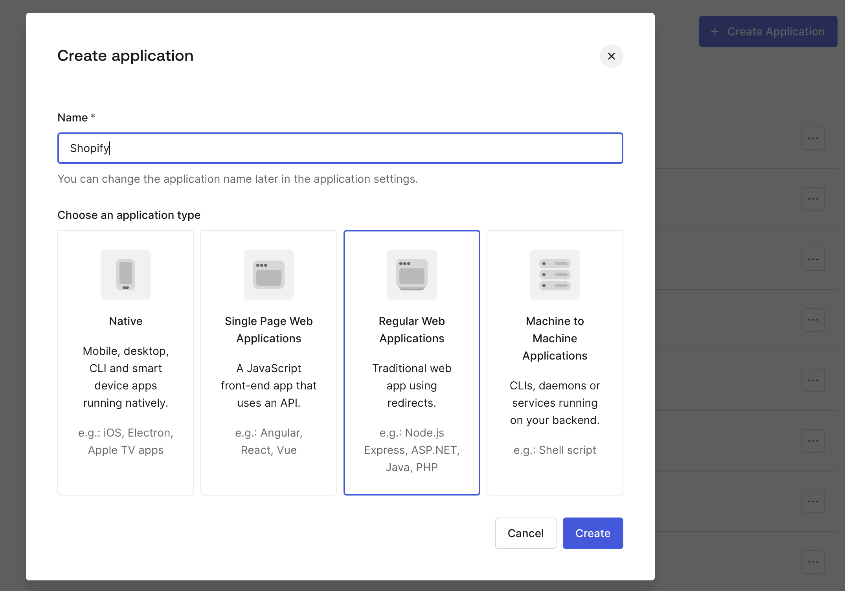Image resolution: width=845 pixels, height=591 pixels.
Task: Select the Native application type card
Action: (x=126, y=362)
